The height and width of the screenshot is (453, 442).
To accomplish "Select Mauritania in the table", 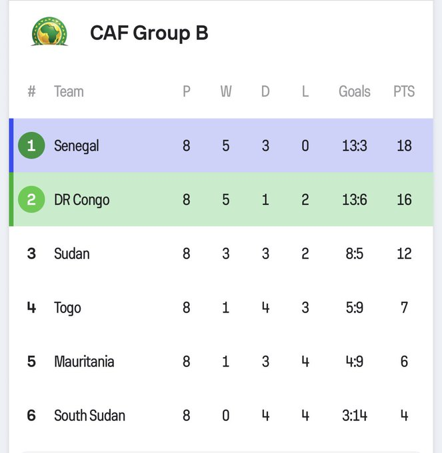I will click(84, 361).
